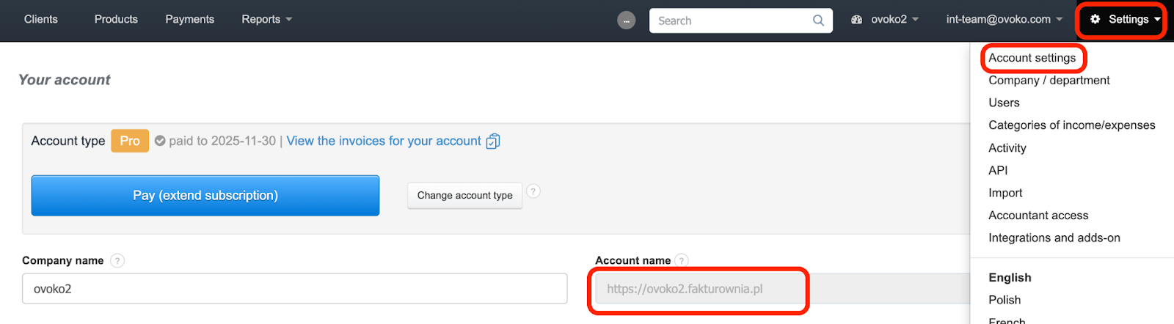
Task: Open the Clients menu
Action: [x=41, y=20]
